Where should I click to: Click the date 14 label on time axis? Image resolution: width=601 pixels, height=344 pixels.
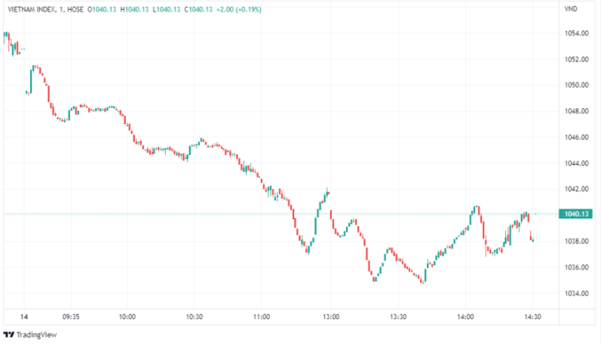point(23,317)
